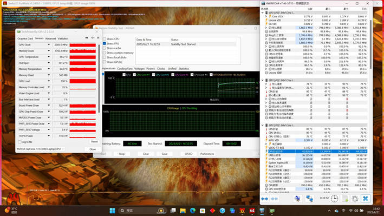Click GPU-Z refresh icon
Viewport: 384px width, 216px height.
[x=92, y=38]
